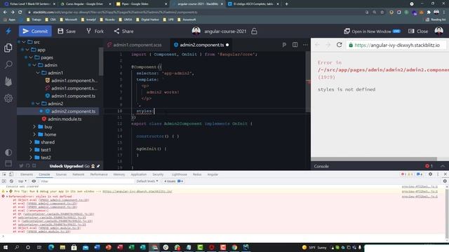Click the Twitter icon in the sidebar footer

point(21,166)
